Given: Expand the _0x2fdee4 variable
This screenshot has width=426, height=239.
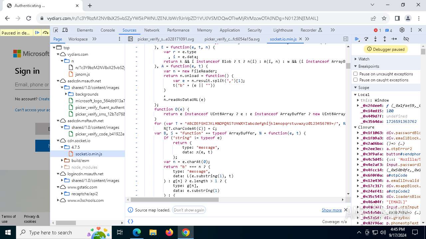Looking at the screenshot, I should [358, 106].
